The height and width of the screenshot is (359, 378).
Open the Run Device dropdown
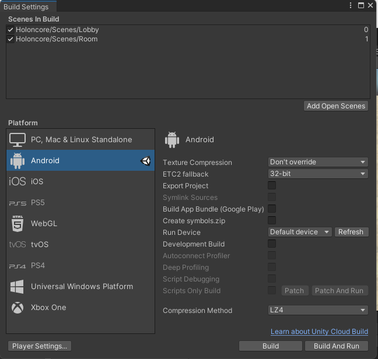pyautogui.click(x=300, y=232)
